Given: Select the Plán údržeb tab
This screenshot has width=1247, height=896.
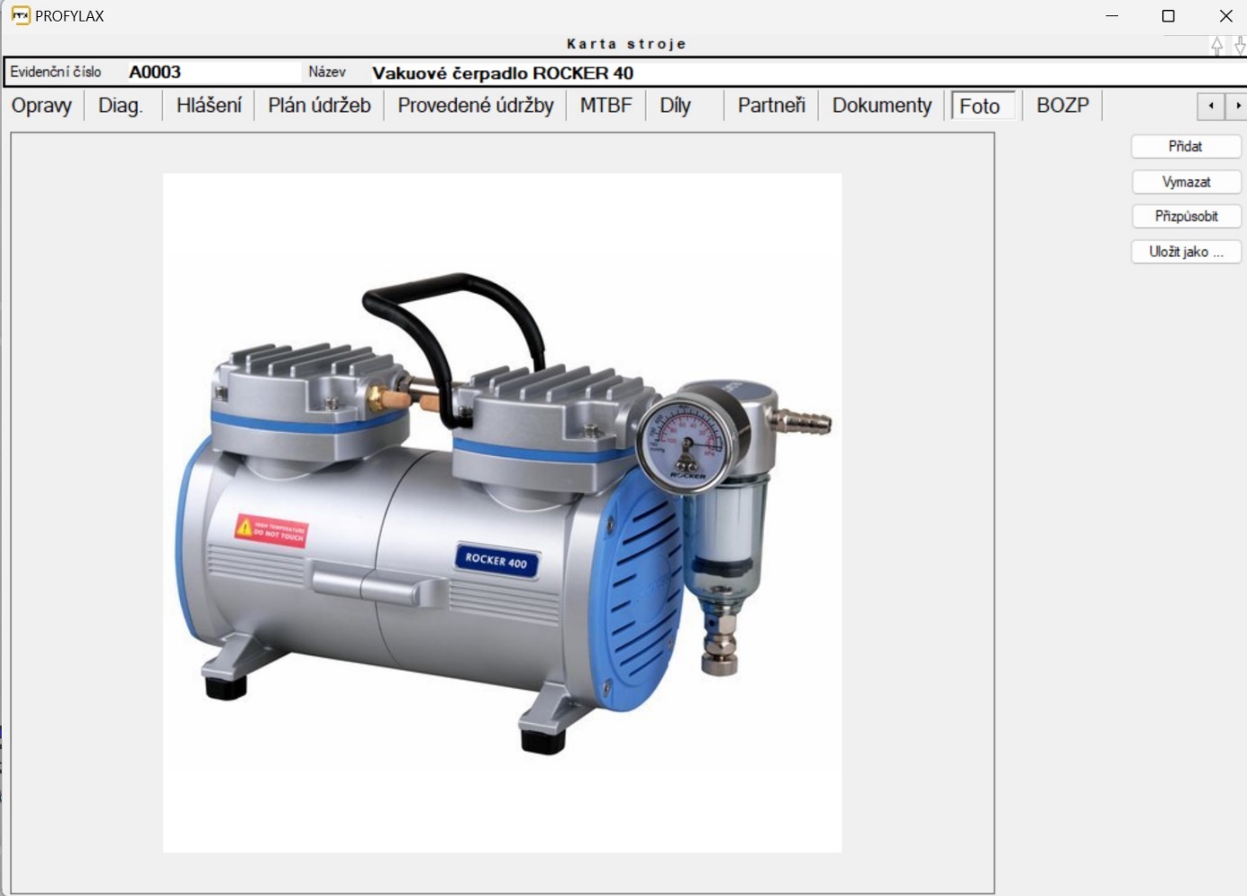Looking at the screenshot, I should pyautogui.click(x=319, y=105).
